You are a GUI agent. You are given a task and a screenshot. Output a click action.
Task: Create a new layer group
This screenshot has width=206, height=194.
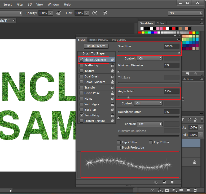tap(181, 190)
